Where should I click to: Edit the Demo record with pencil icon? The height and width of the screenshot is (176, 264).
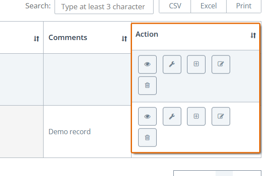click(x=221, y=116)
